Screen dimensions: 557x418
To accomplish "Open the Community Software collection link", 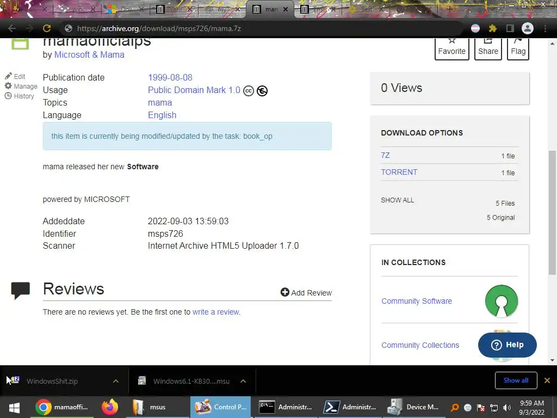I will tap(417, 301).
